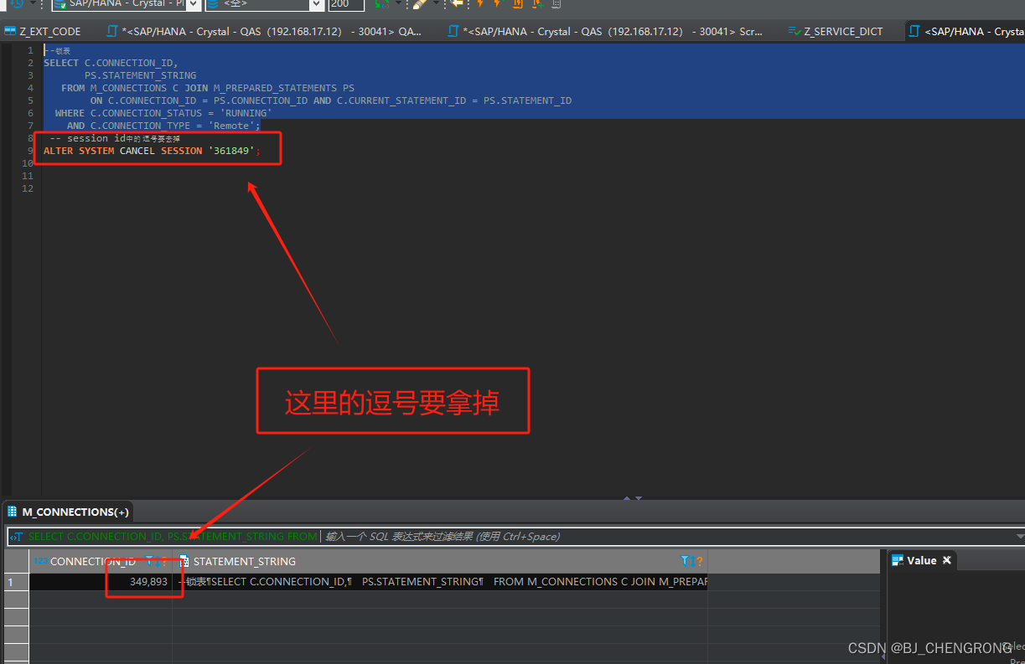The width and height of the screenshot is (1025, 664).
Task: Click the first orange lightning execute icon
Action: pyautogui.click(x=480, y=4)
